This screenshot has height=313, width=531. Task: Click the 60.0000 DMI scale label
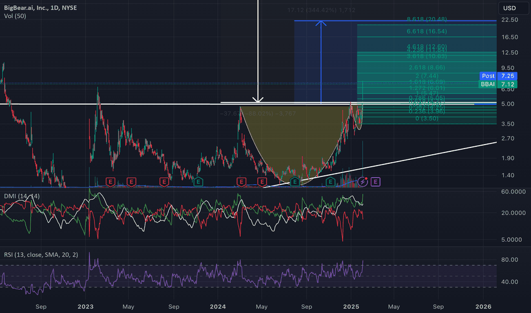coord(513,192)
